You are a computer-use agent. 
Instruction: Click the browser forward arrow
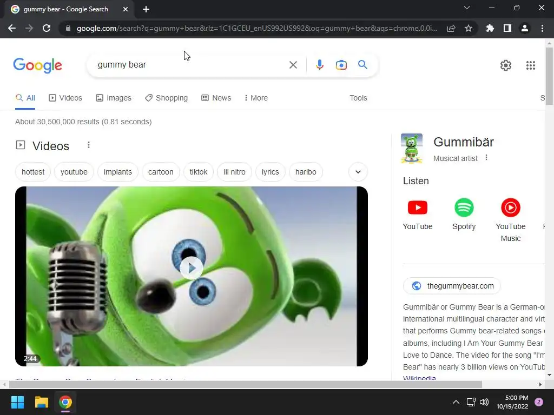click(29, 28)
